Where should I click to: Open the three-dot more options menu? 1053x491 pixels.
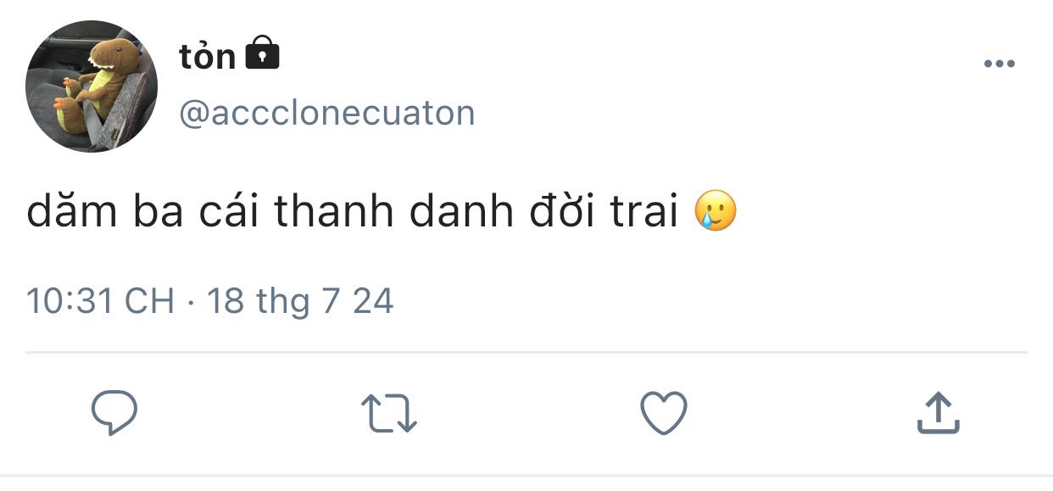999,64
